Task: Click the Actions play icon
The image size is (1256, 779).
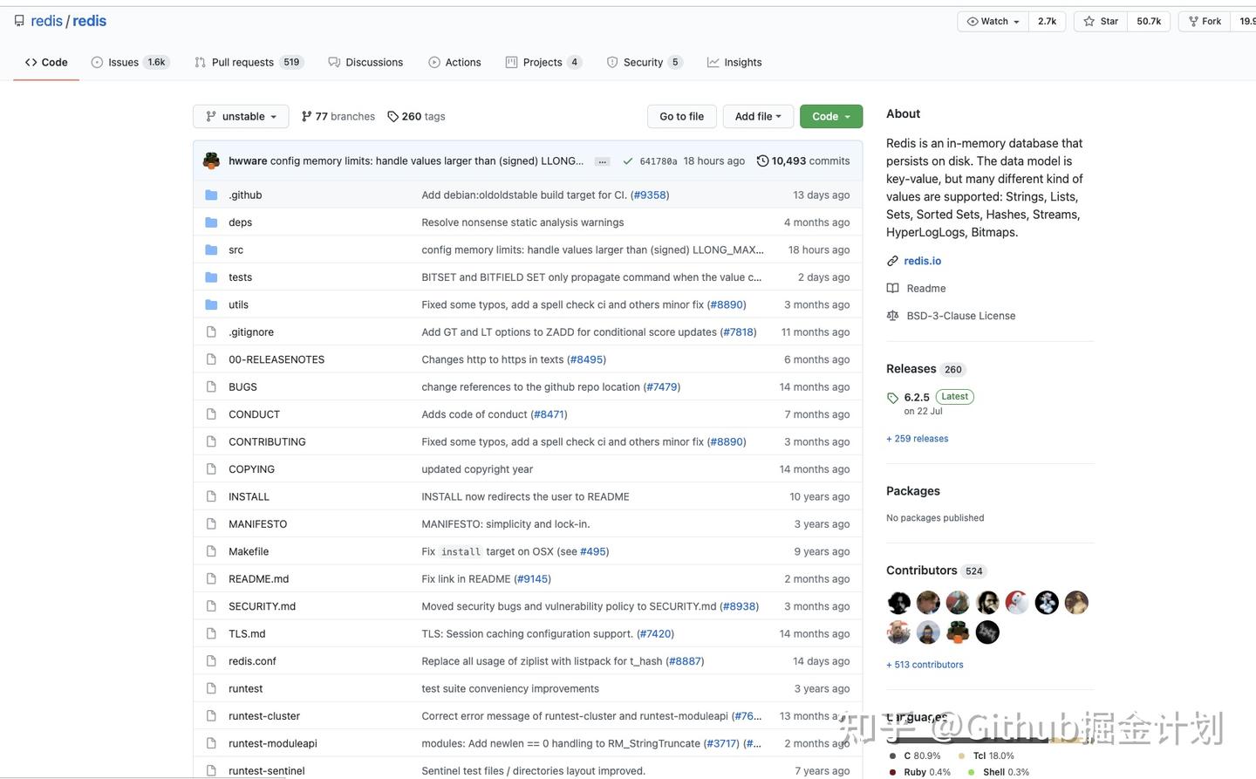Action: [434, 62]
